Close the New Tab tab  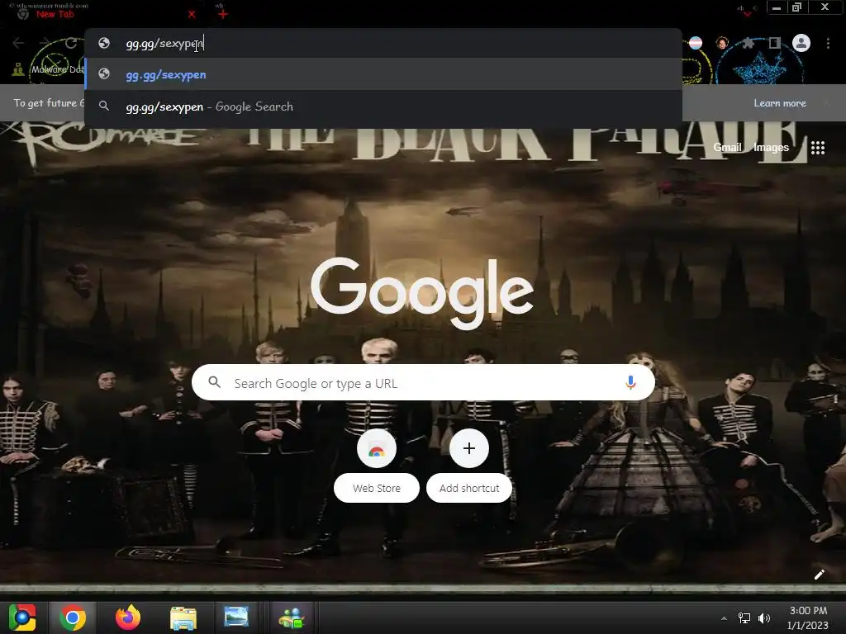[x=192, y=15]
